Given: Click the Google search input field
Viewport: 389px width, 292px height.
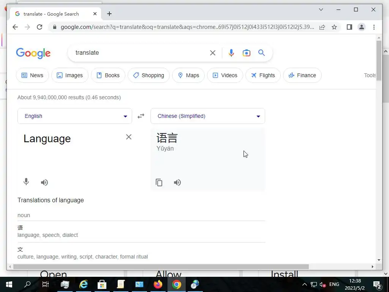Looking at the screenshot, I should 139,52.
